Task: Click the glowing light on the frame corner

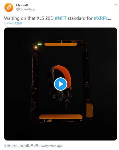Action: pyautogui.click(x=36, y=47)
